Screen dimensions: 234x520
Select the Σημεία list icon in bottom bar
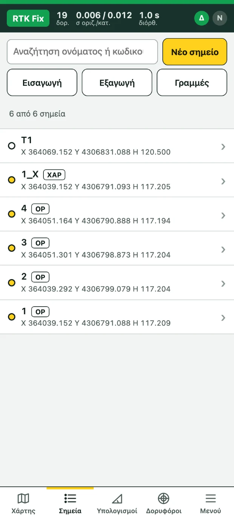tap(70, 498)
